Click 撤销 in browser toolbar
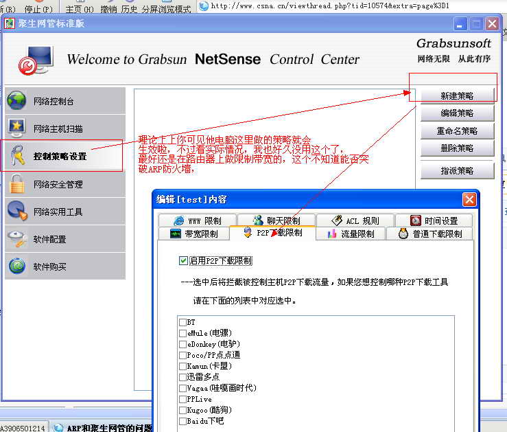 (108, 9)
